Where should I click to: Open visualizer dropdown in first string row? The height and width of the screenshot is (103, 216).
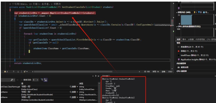point(77,87)
